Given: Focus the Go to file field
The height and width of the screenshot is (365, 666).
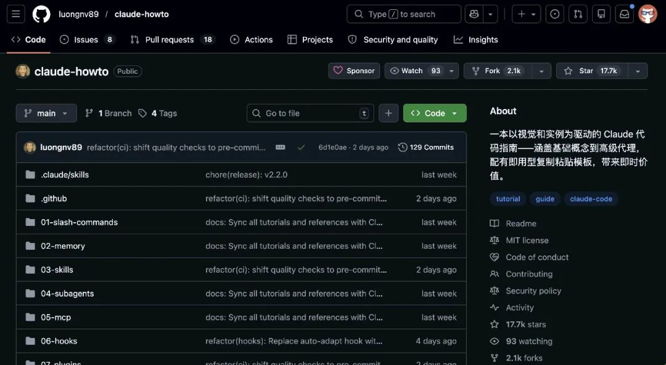Looking at the screenshot, I should pyautogui.click(x=310, y=113).
